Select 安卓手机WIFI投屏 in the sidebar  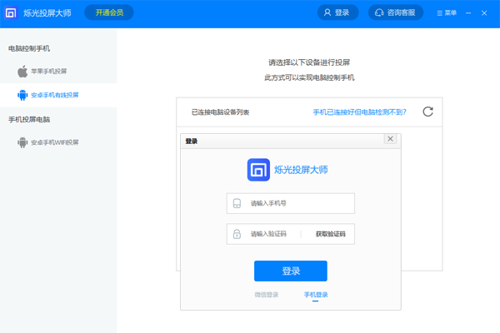[58, 142]
